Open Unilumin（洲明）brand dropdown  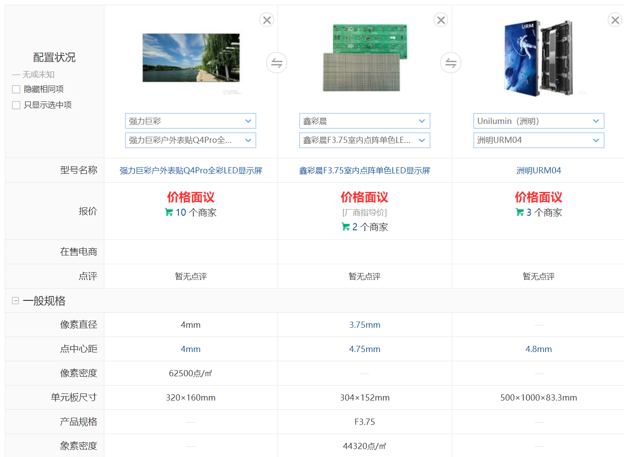pyautogui.click(x=538, y=121)
